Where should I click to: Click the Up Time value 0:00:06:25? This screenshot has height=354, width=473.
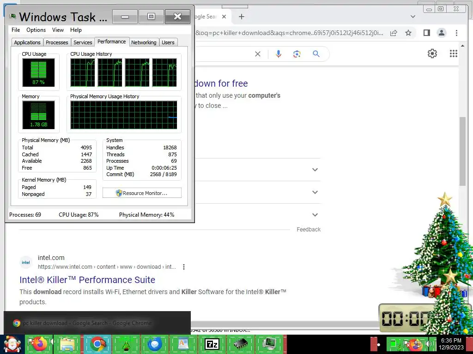tap(164, 168)
